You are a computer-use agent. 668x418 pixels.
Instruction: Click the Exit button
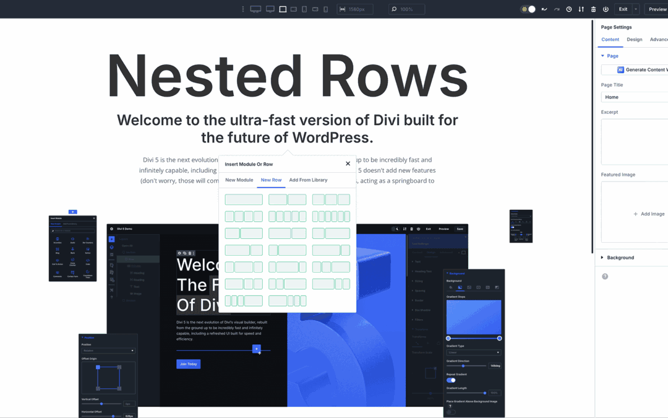coord(623,9)
